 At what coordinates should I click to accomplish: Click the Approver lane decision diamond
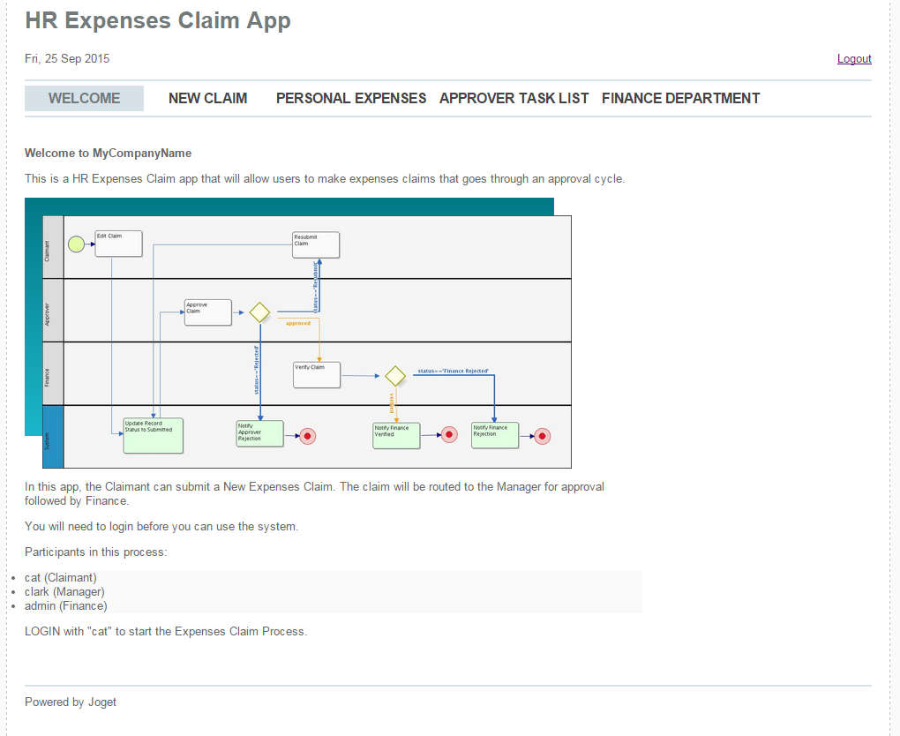(x=259, y=312)
